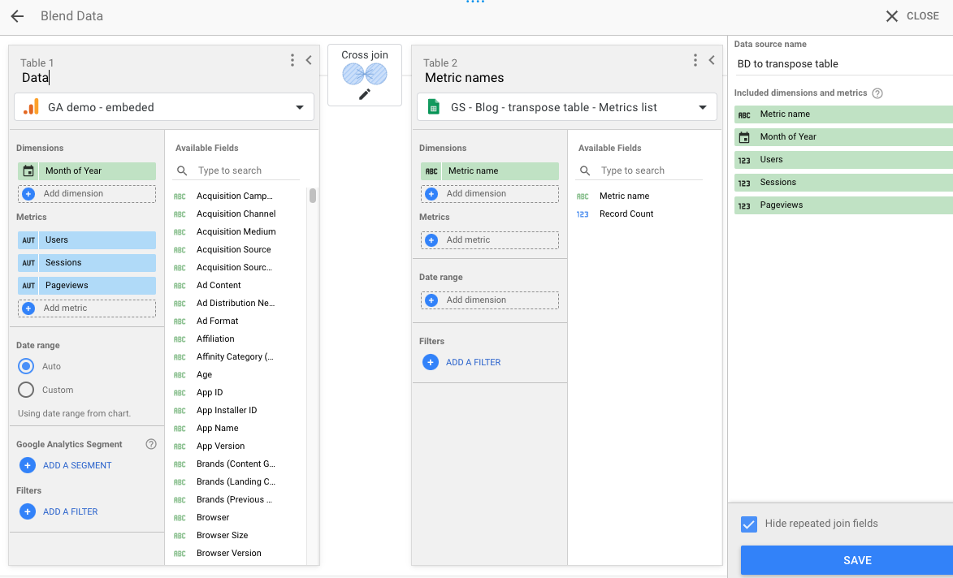Click Users in included fields list
The height and width of the screenshot is (578, 953).
843,160
